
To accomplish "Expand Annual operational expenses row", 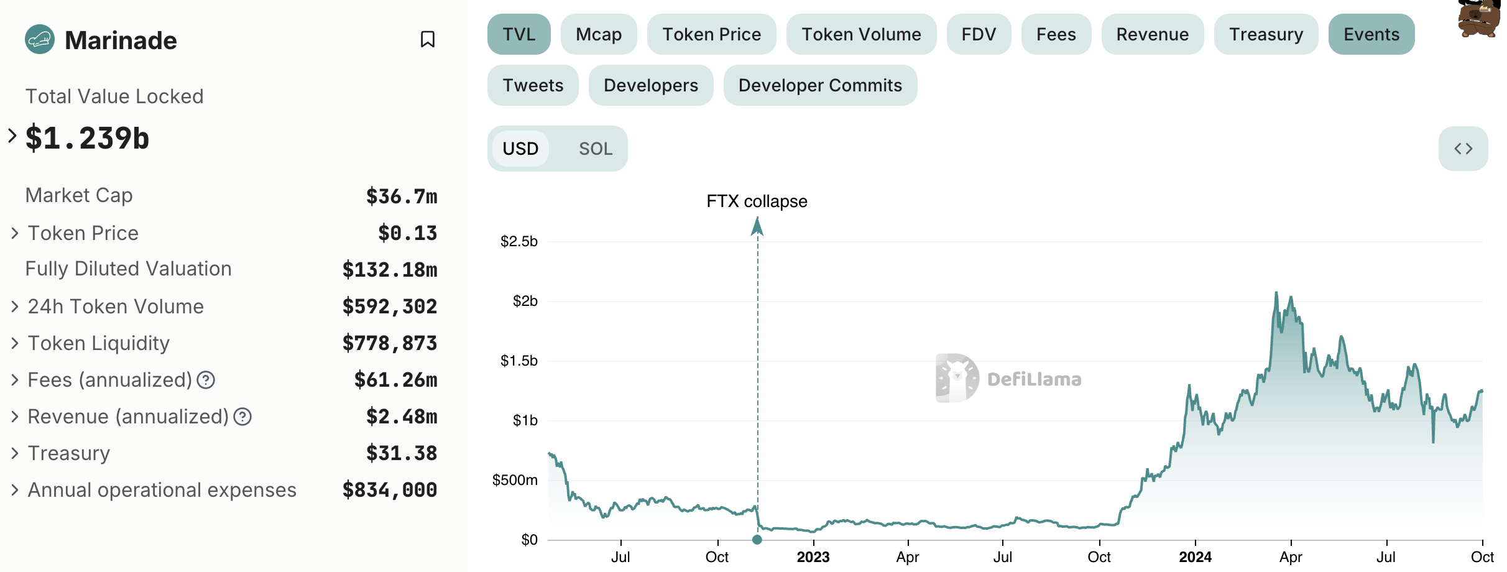I will [15, 490].
